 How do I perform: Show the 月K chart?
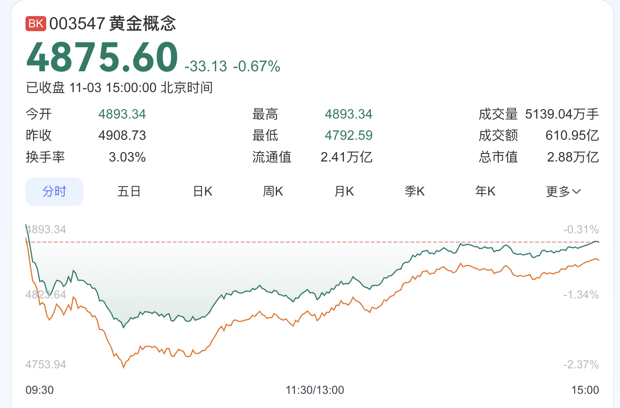click(x=344, y=192)
